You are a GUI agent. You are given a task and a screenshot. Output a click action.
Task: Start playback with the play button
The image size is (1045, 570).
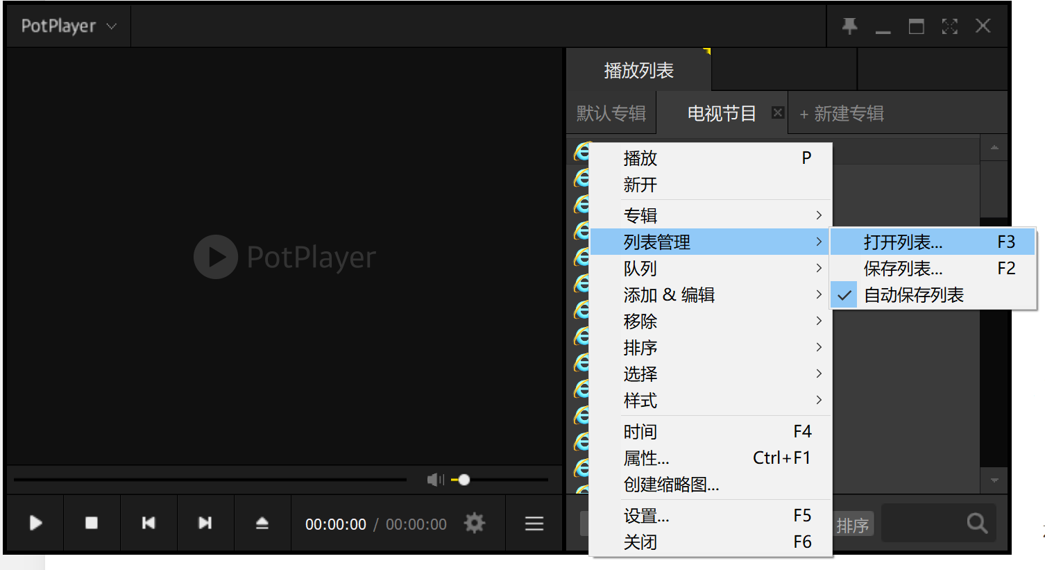(x=35, y=523)
